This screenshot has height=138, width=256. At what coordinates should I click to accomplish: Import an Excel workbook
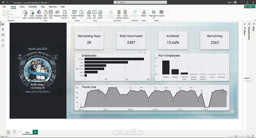tap(32, 15)
